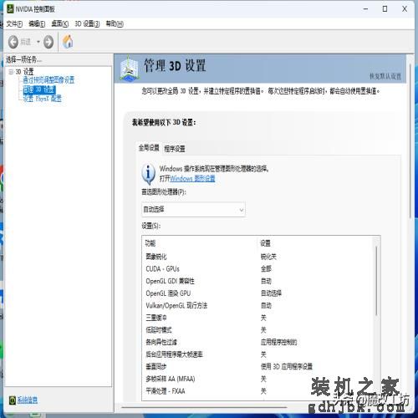
Task: Select 通过预览调整图像设置 in the tree
Action: [x=48, y=80]
